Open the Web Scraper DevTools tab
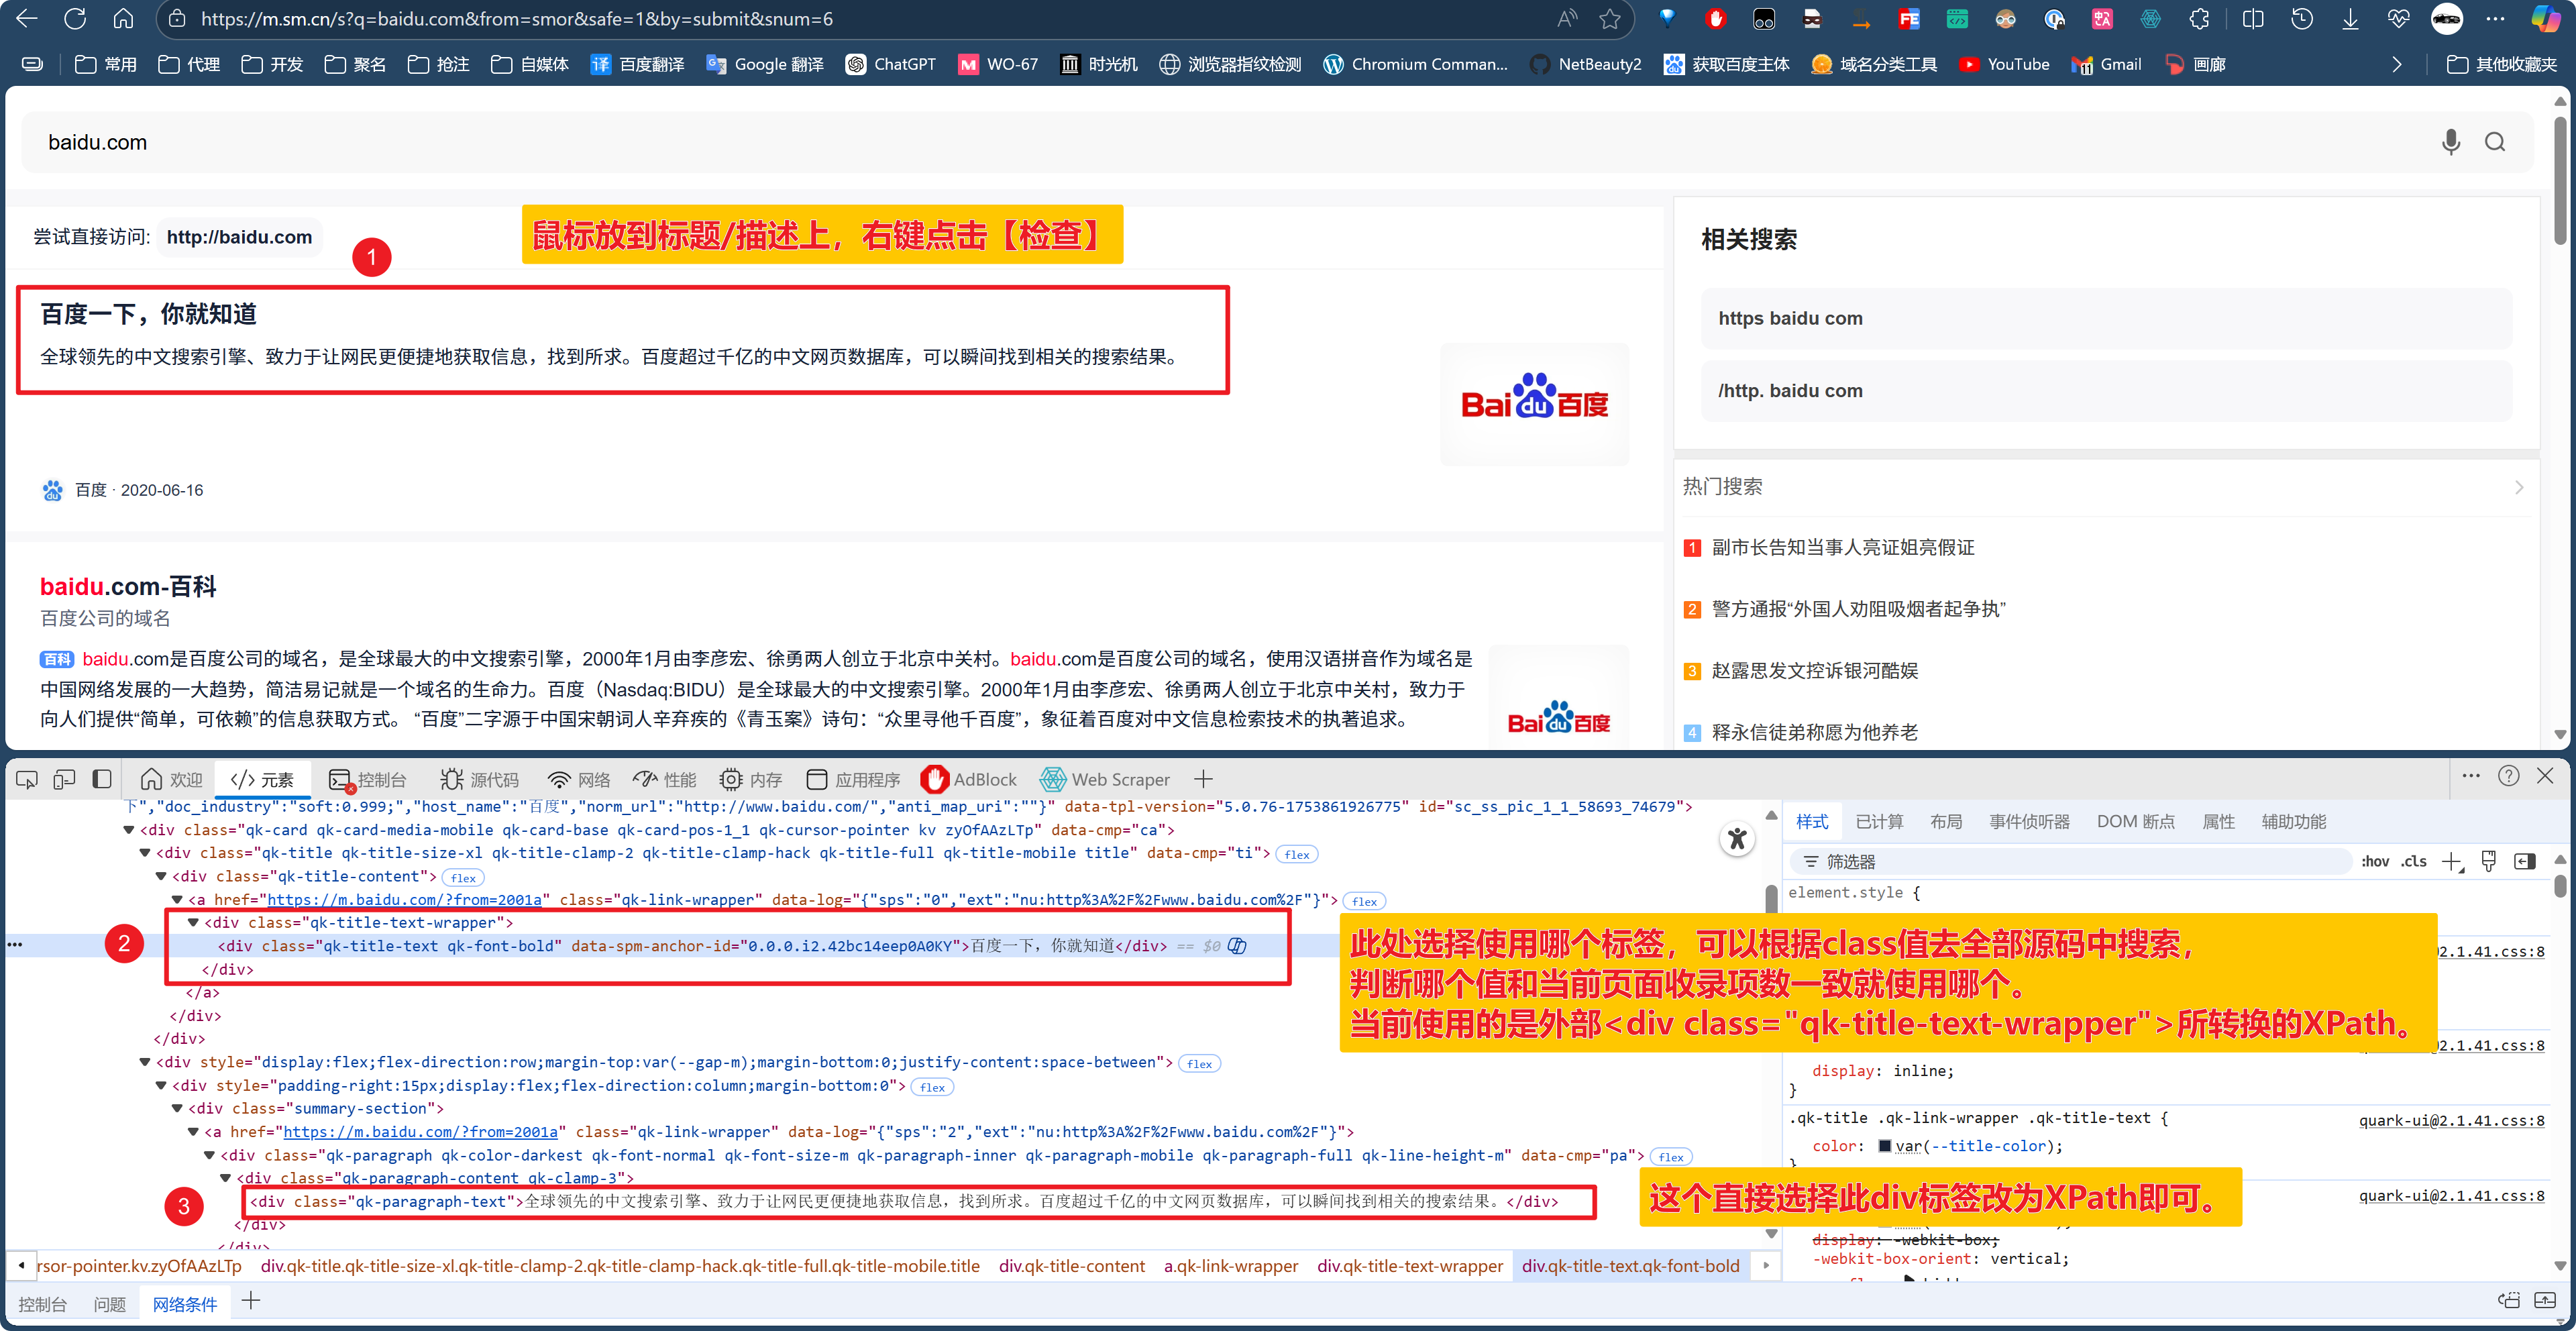The width and height of the screenshot is (2576, 1331). [x=1105, y=779]
